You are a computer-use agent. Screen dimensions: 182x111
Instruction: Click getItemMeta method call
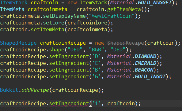click(x=124, y=9)
